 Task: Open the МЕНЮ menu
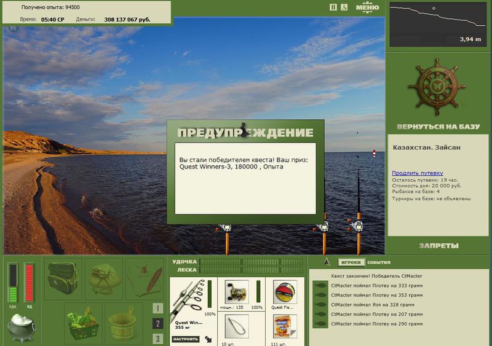(x=367, y=7)
